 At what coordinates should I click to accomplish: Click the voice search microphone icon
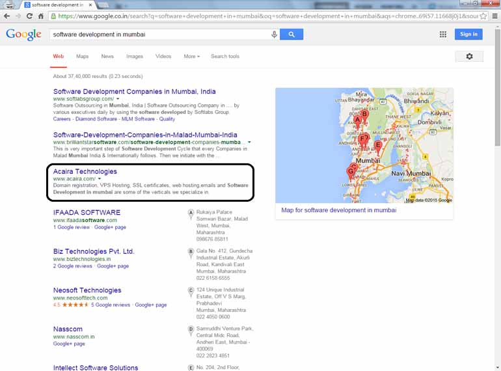274,34
